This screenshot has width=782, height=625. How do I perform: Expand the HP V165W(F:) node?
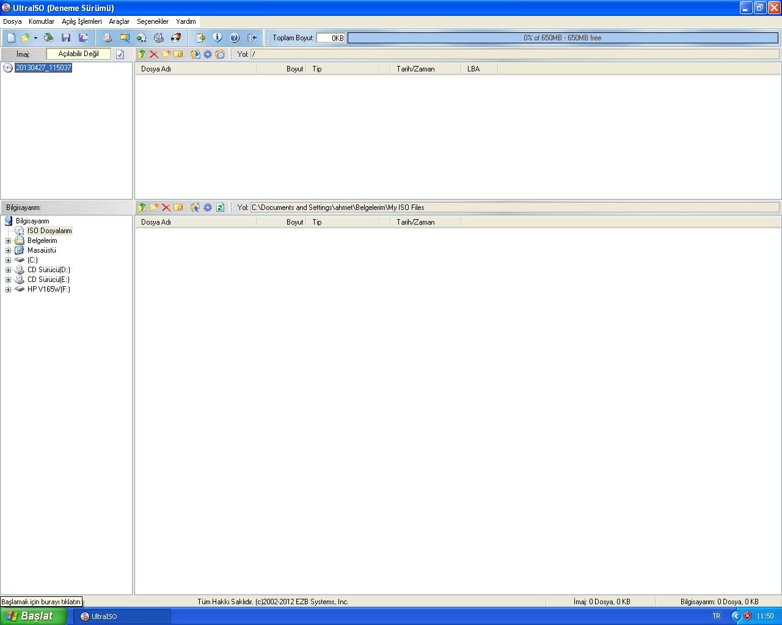(8, 289)
